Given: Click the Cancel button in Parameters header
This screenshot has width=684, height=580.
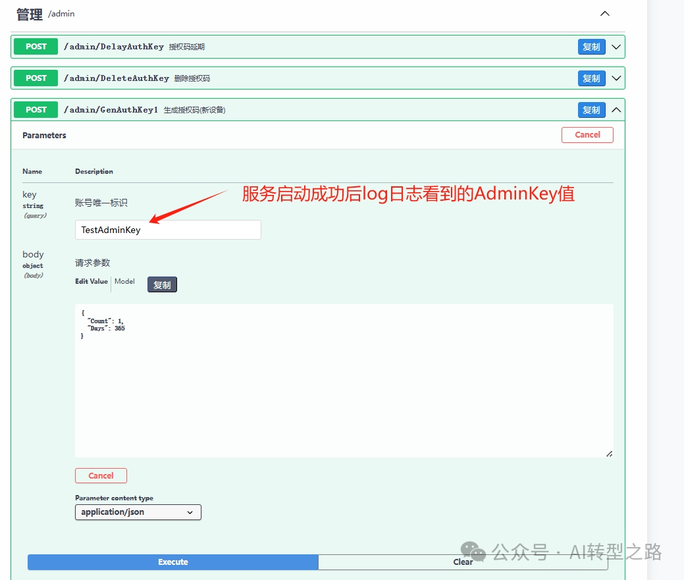Looking at the screenshot, I should [x=587, y=134].
